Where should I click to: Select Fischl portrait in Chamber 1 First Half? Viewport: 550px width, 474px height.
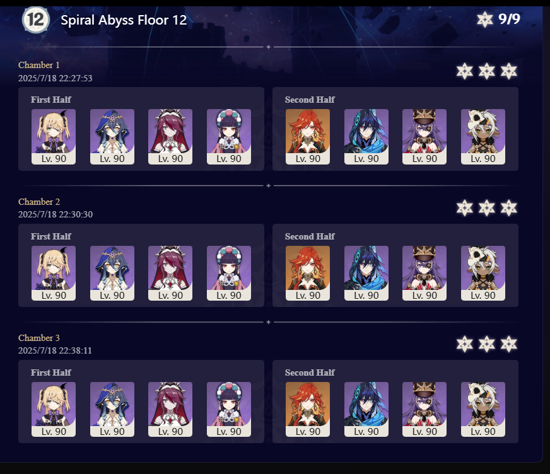pos(54,136)
